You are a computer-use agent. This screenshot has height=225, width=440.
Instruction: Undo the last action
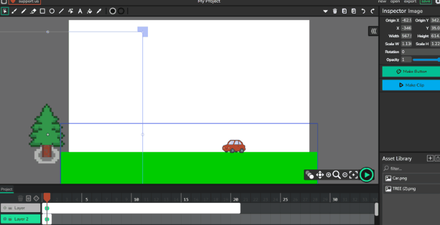coord(364,11)
